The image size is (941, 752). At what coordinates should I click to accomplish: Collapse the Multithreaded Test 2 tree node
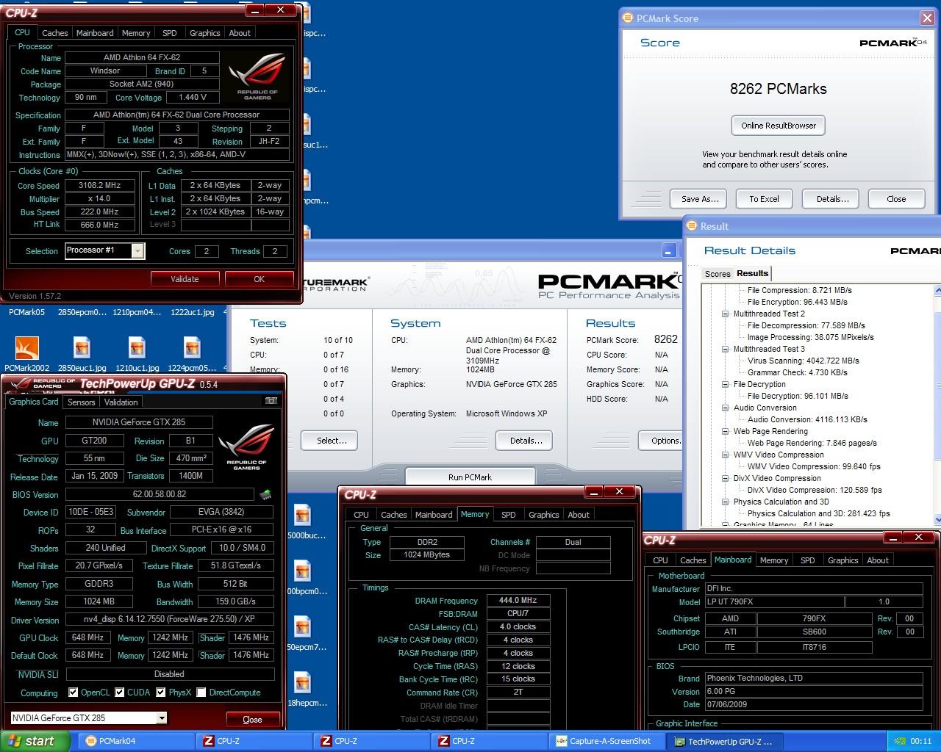[x=726, y=314]
